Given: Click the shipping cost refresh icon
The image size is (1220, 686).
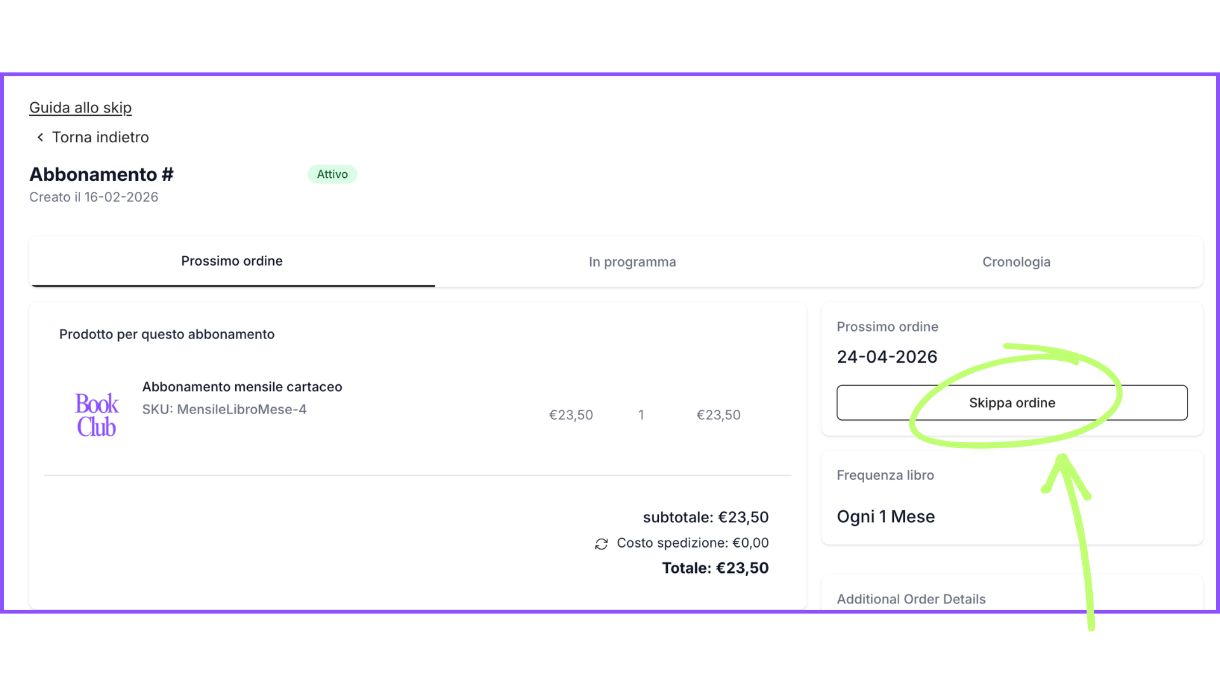Looking at the screenshot, I should click(x=601, y=544).
